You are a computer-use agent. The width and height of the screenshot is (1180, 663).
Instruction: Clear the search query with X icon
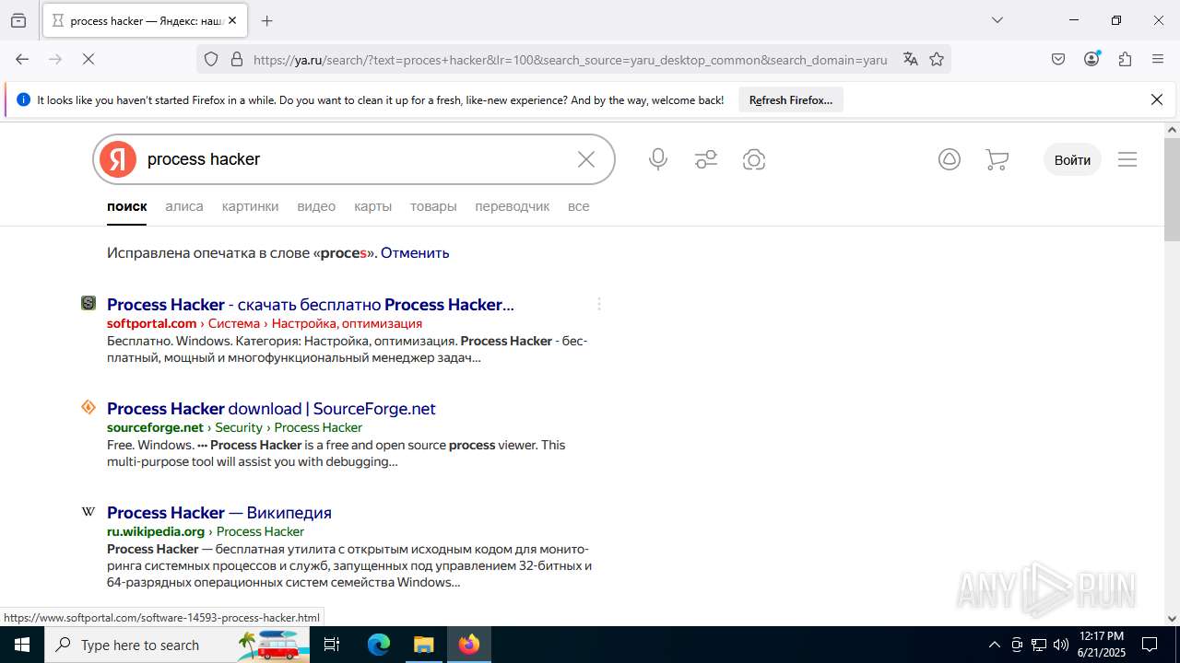586,159
